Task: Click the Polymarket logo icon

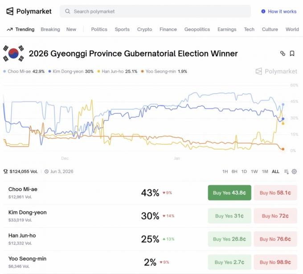Action: pos(10,11)
